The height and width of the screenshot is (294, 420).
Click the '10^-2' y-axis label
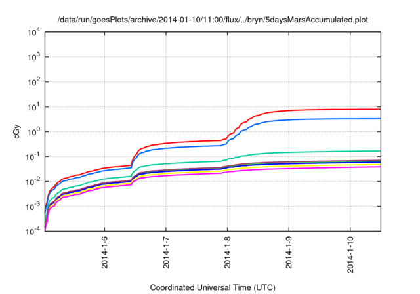[x=33, y=181]
